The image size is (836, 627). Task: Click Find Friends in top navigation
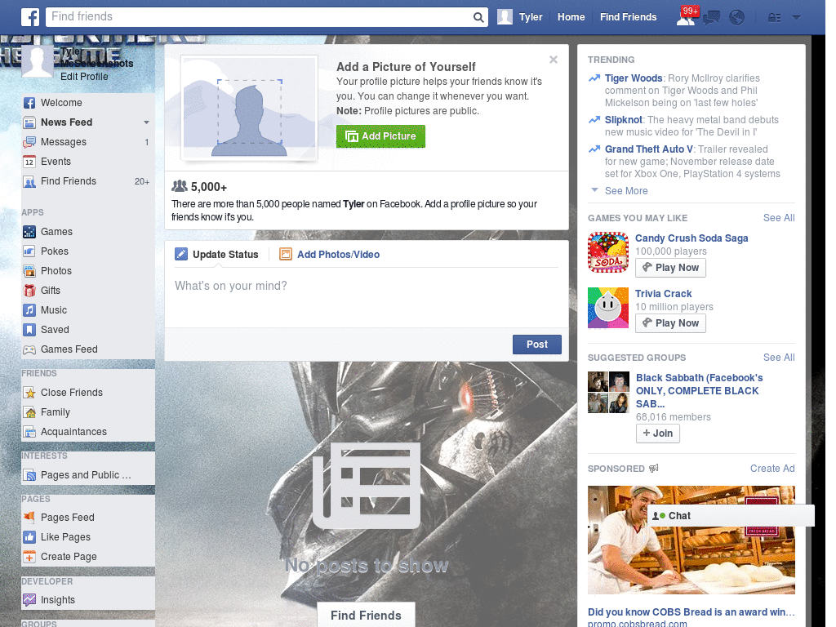[x=628, y=17]
